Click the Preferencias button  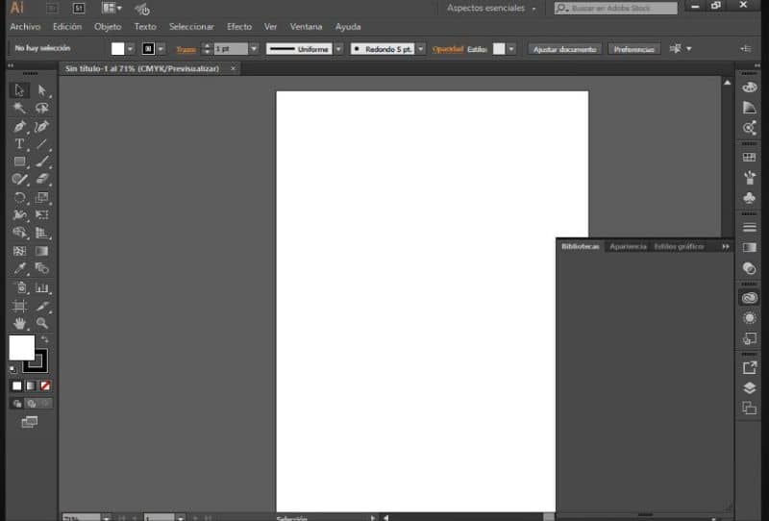pos(633,49)
